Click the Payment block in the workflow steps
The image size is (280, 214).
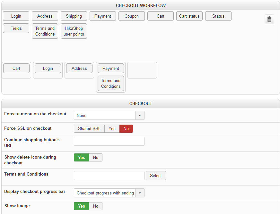click(x=111, y=68)
